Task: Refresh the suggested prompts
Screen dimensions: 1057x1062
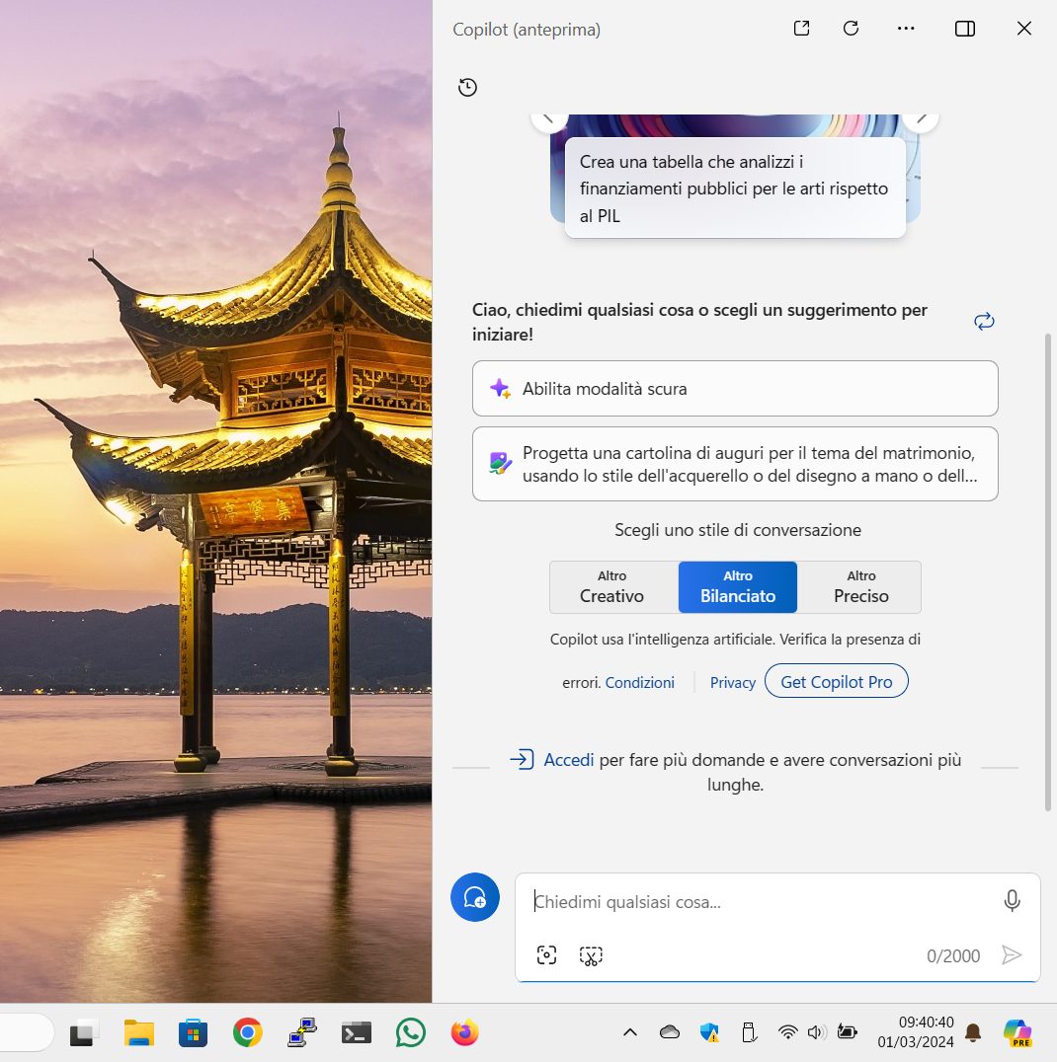Action: [984, 321]
